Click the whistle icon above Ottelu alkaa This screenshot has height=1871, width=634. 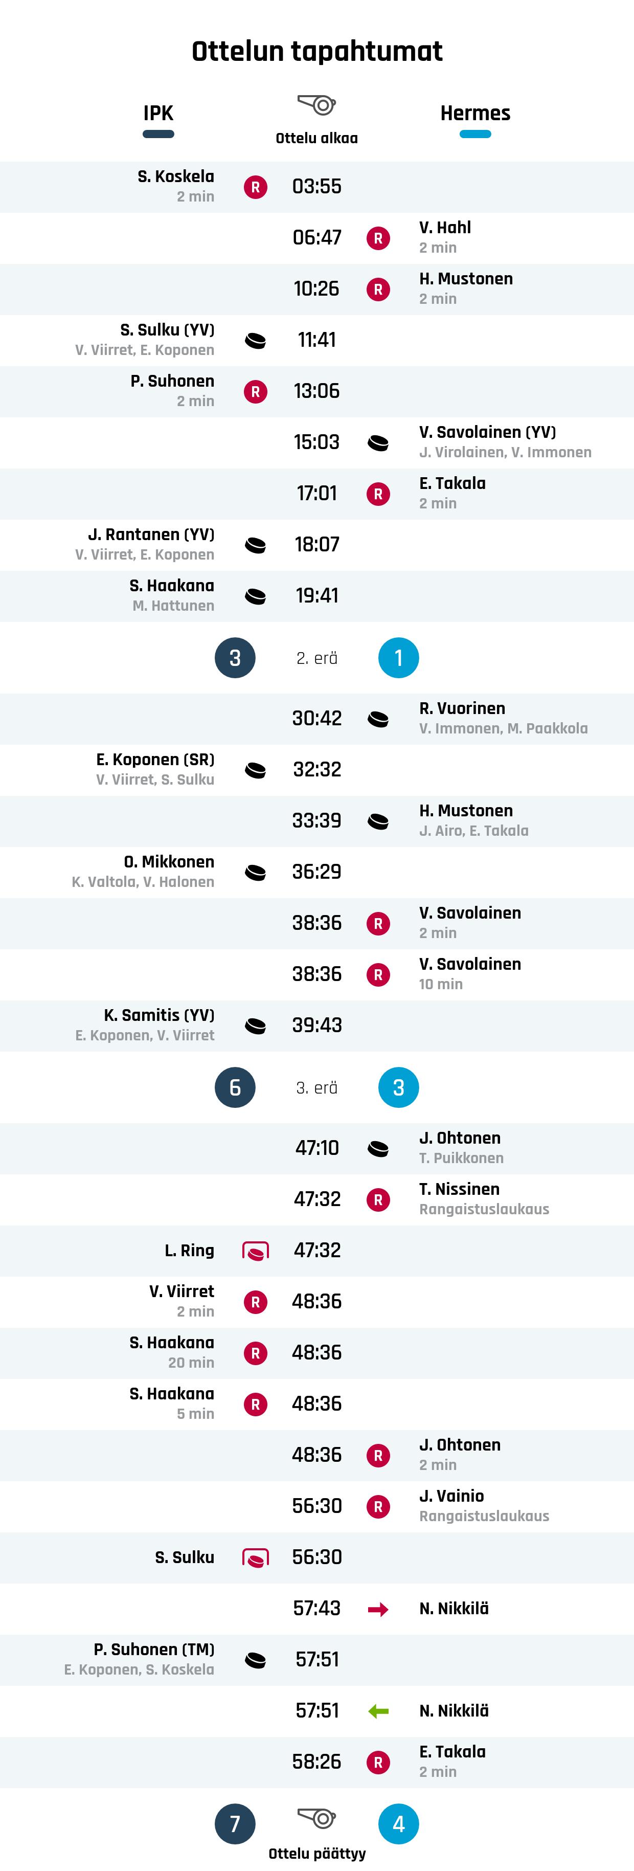click(x=316, y=105)
